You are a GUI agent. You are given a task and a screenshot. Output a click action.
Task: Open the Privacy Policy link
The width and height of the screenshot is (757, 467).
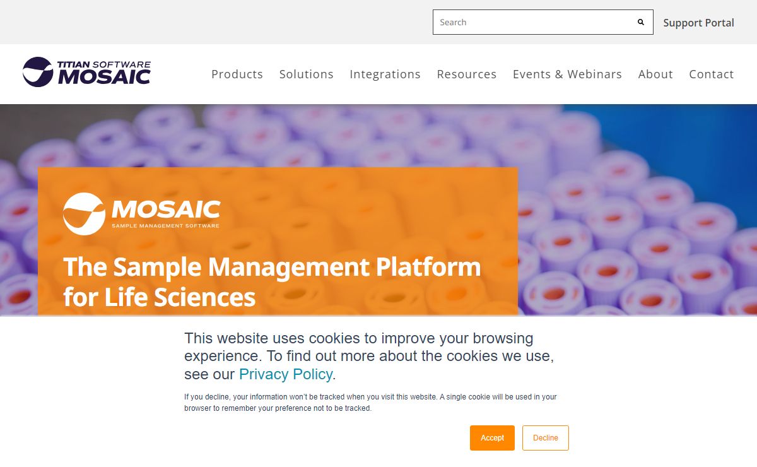point(286,374)
